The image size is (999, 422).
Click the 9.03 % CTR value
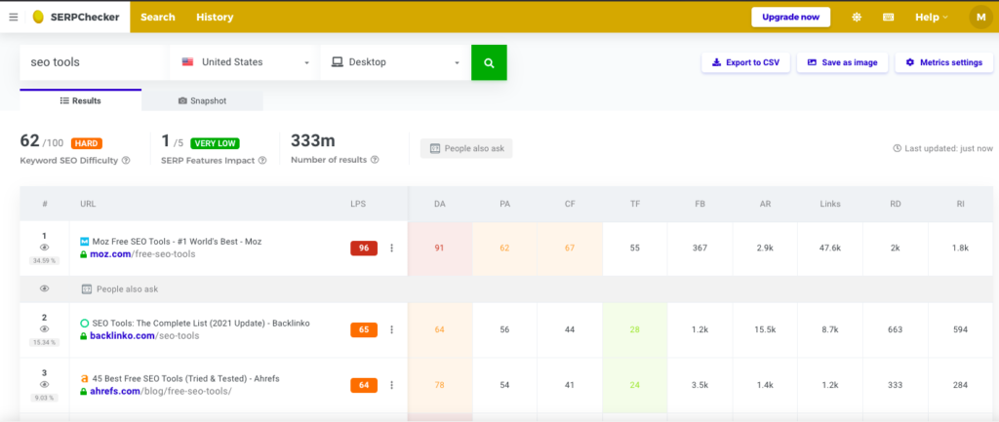45,398
